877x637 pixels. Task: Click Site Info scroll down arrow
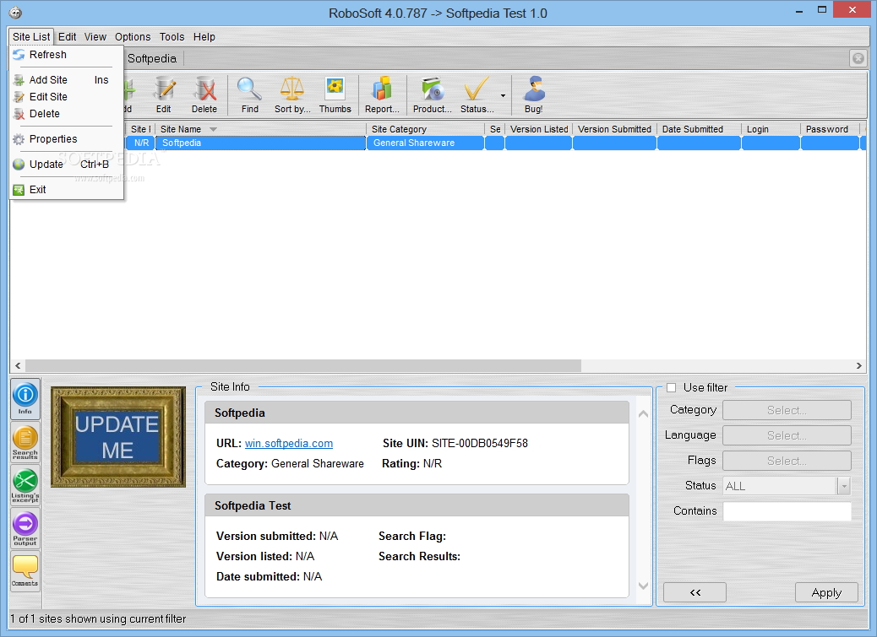[x=643, y=586]
